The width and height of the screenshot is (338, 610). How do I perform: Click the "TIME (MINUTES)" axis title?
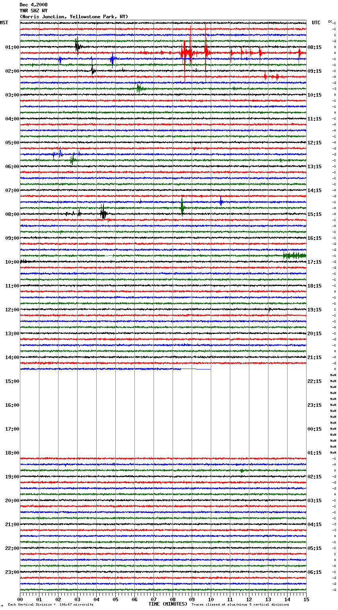coord(168,604)
